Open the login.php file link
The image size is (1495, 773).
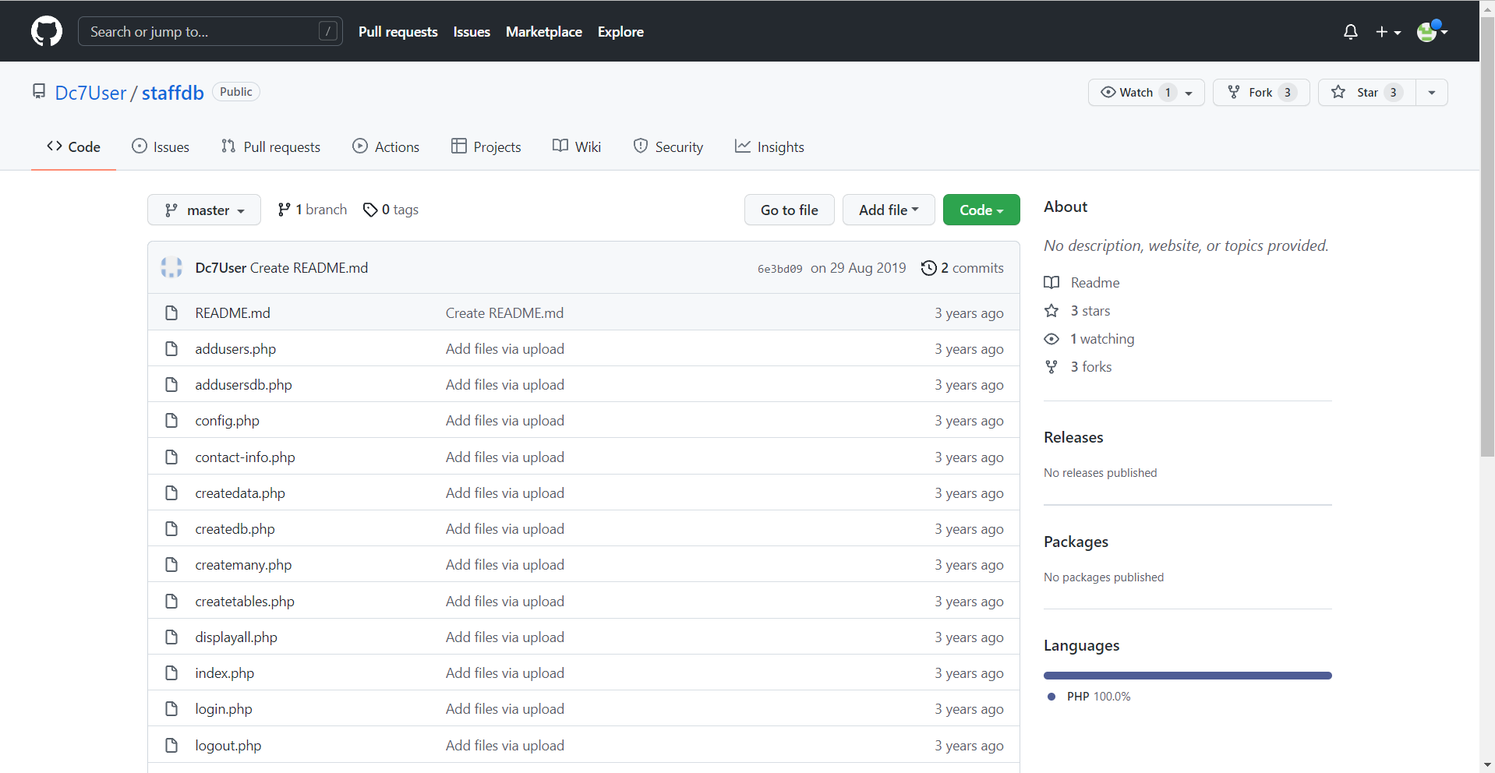pyautogui.click(x=224, y=709)
